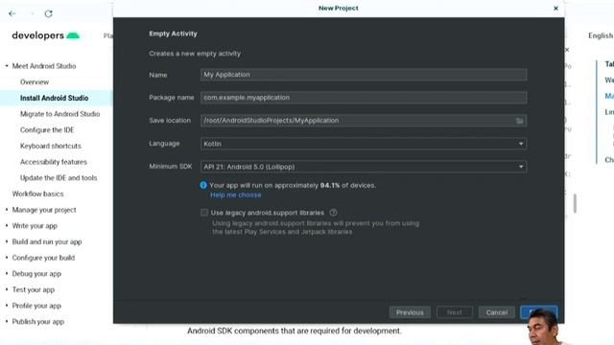Follow the Help me choose link
614x345 pixels.
pos(236,195)
